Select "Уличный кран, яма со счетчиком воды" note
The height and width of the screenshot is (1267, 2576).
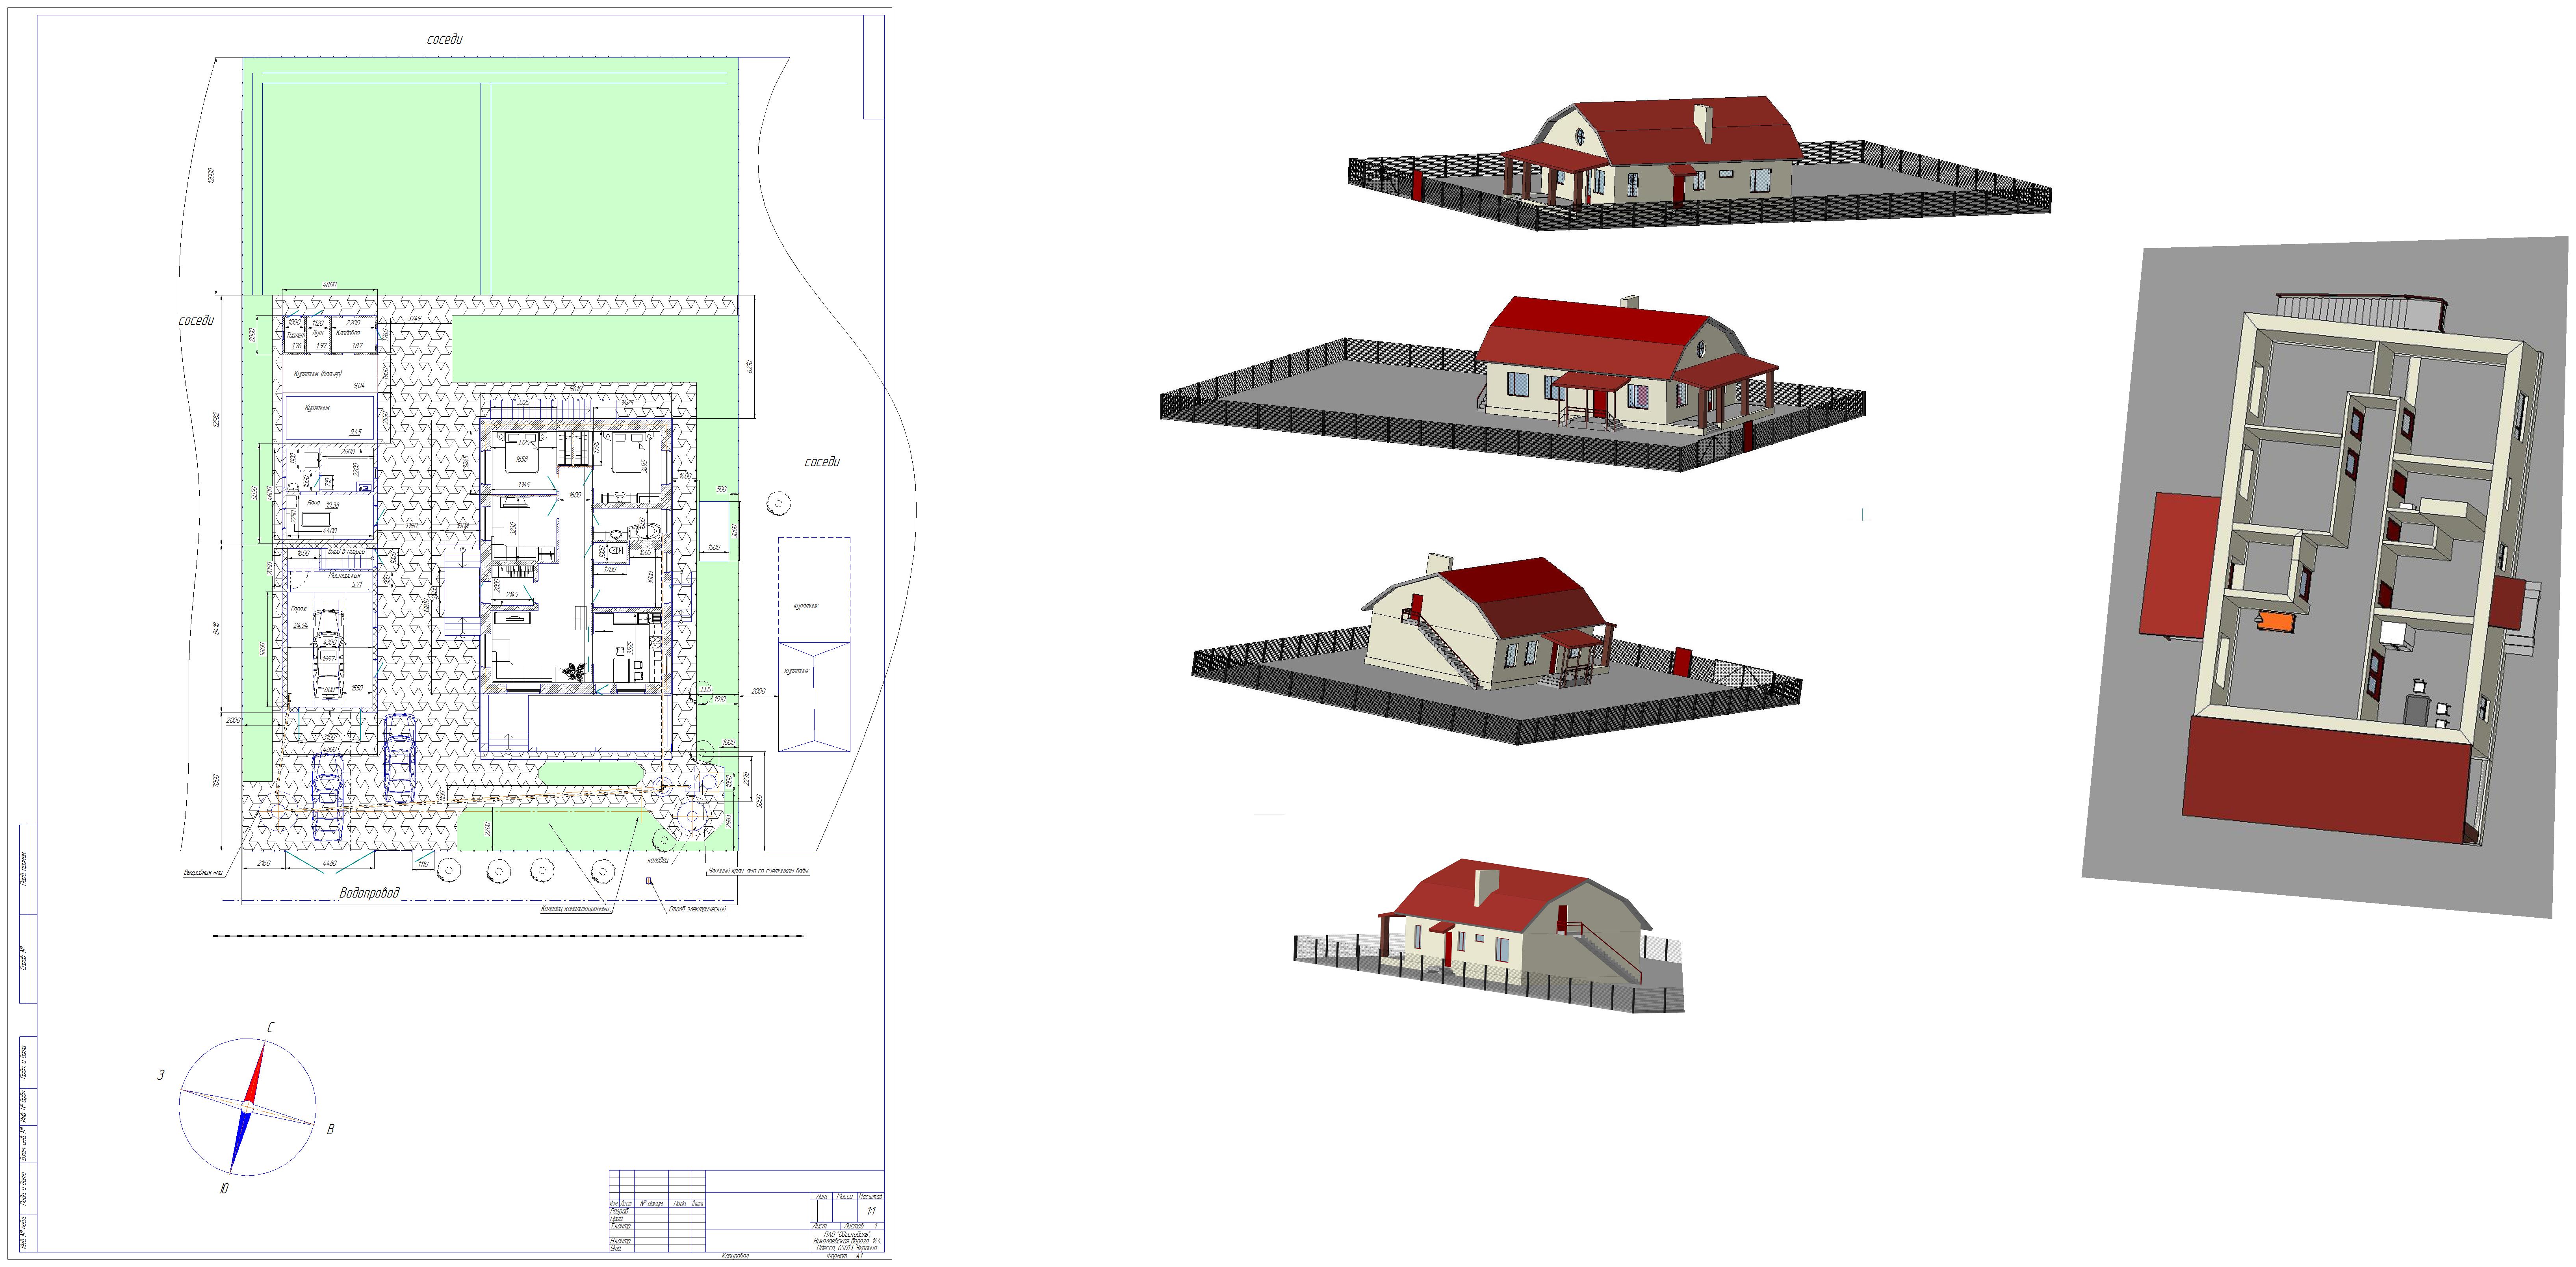pos(758,871)
